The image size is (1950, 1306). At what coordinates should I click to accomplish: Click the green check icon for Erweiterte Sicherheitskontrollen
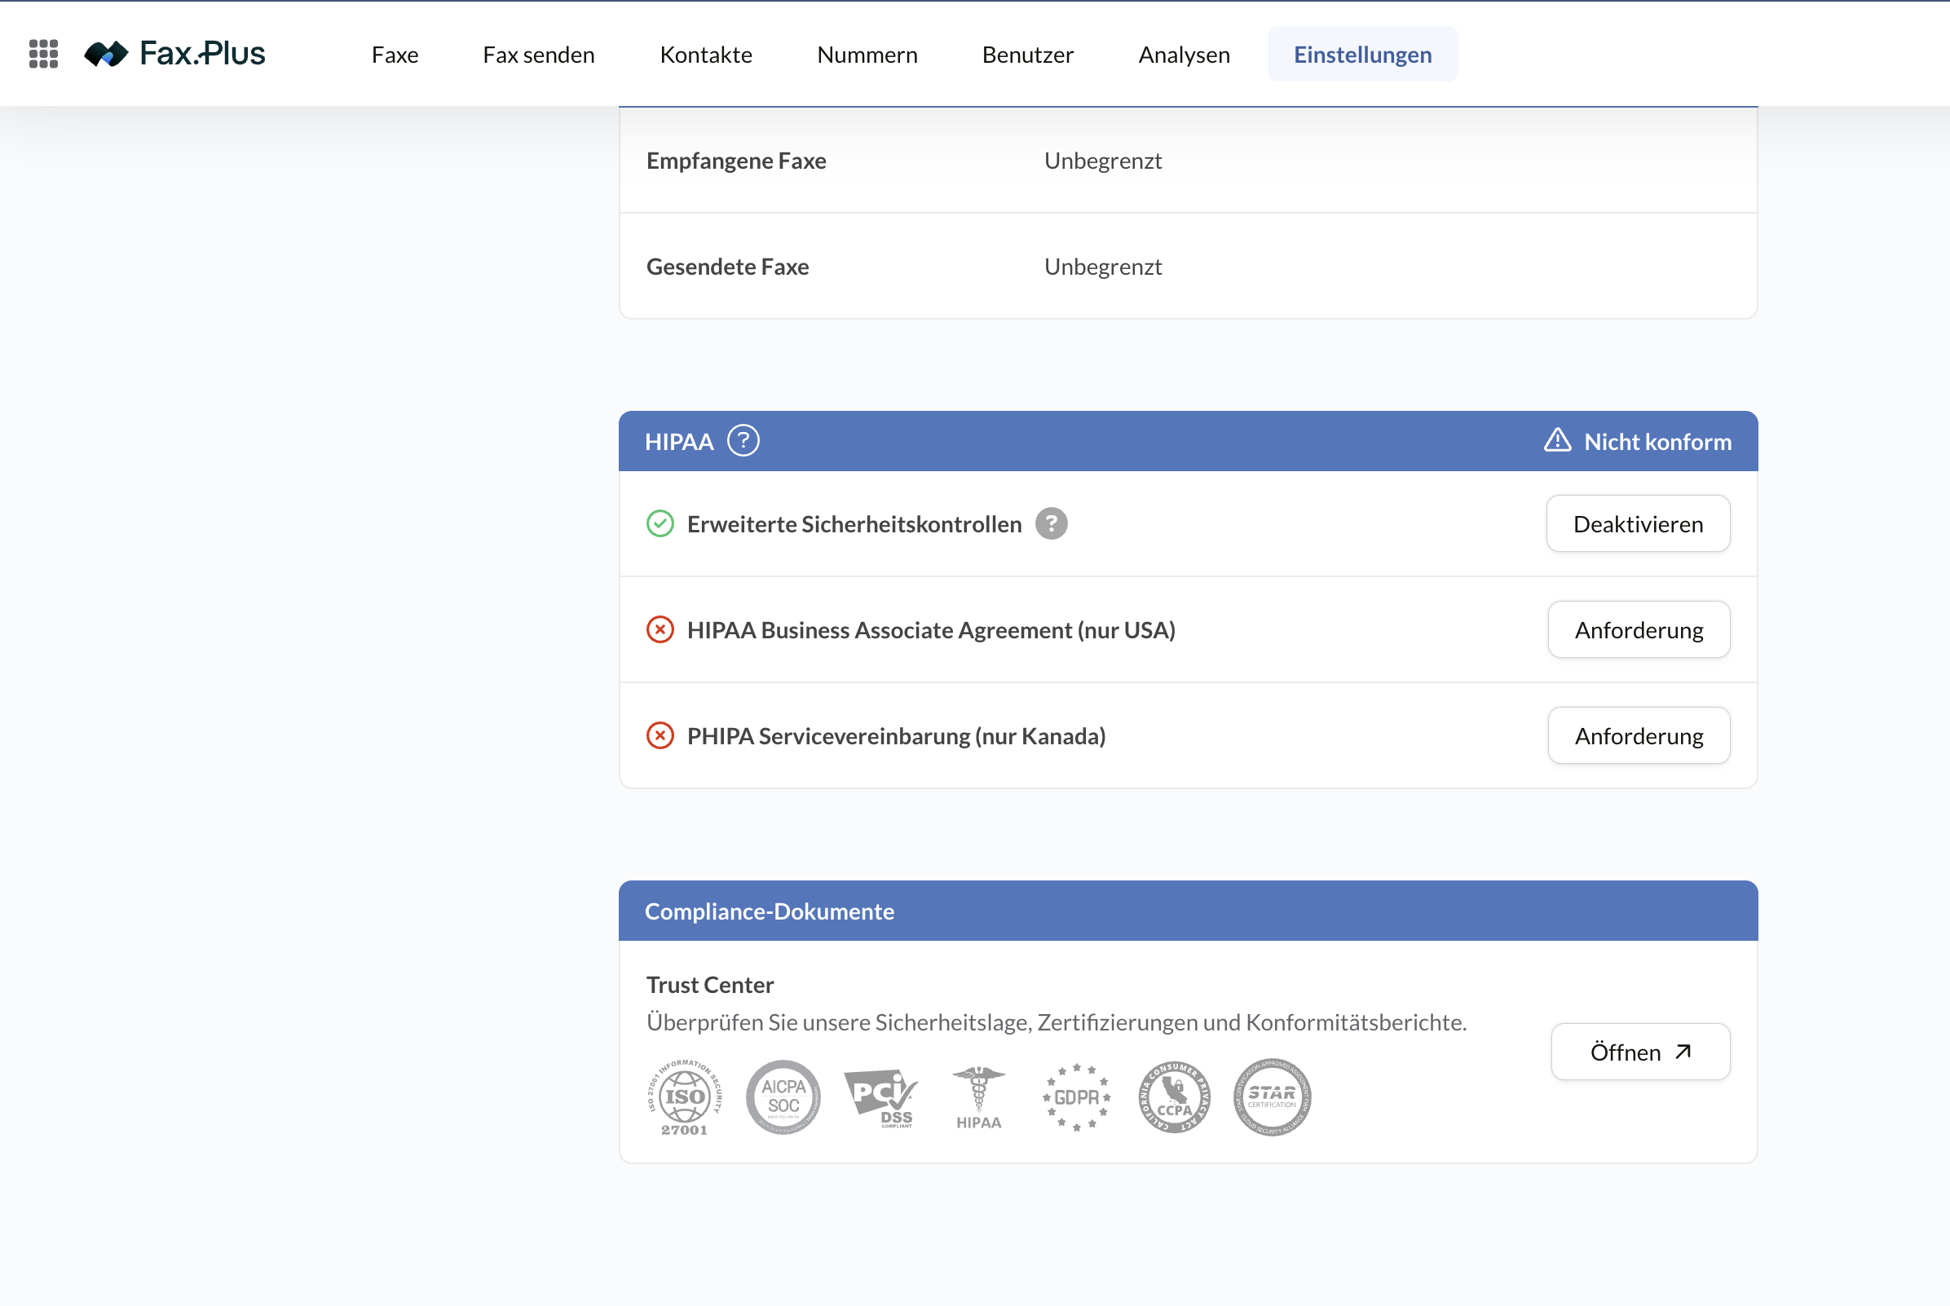pos(660,524)
